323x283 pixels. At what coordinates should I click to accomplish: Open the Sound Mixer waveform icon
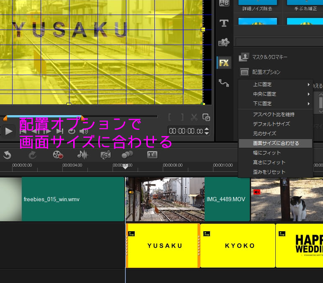point(82,155)
